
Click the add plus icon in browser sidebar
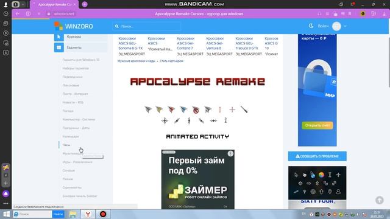pyautogui.click(x=5, y=183)
